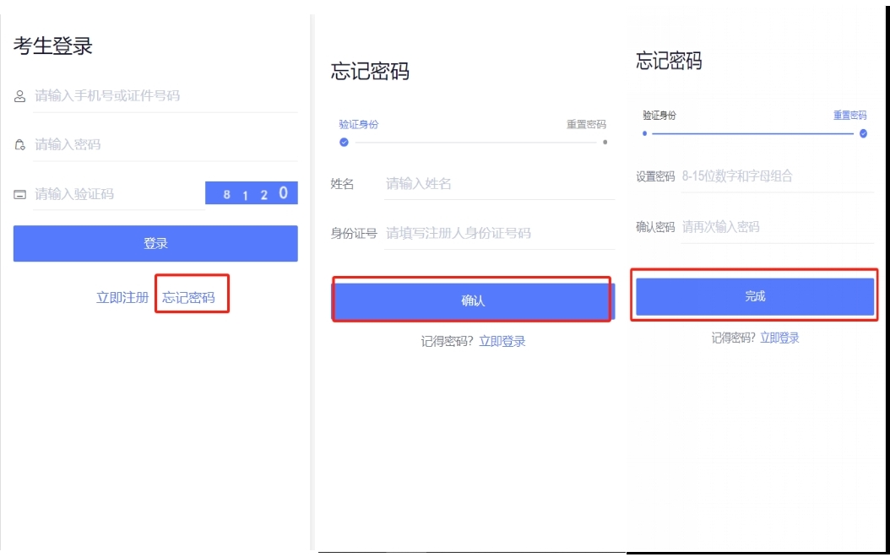Click the captcha icon beside the 请输入验证码 field

[x=20, y=195]
